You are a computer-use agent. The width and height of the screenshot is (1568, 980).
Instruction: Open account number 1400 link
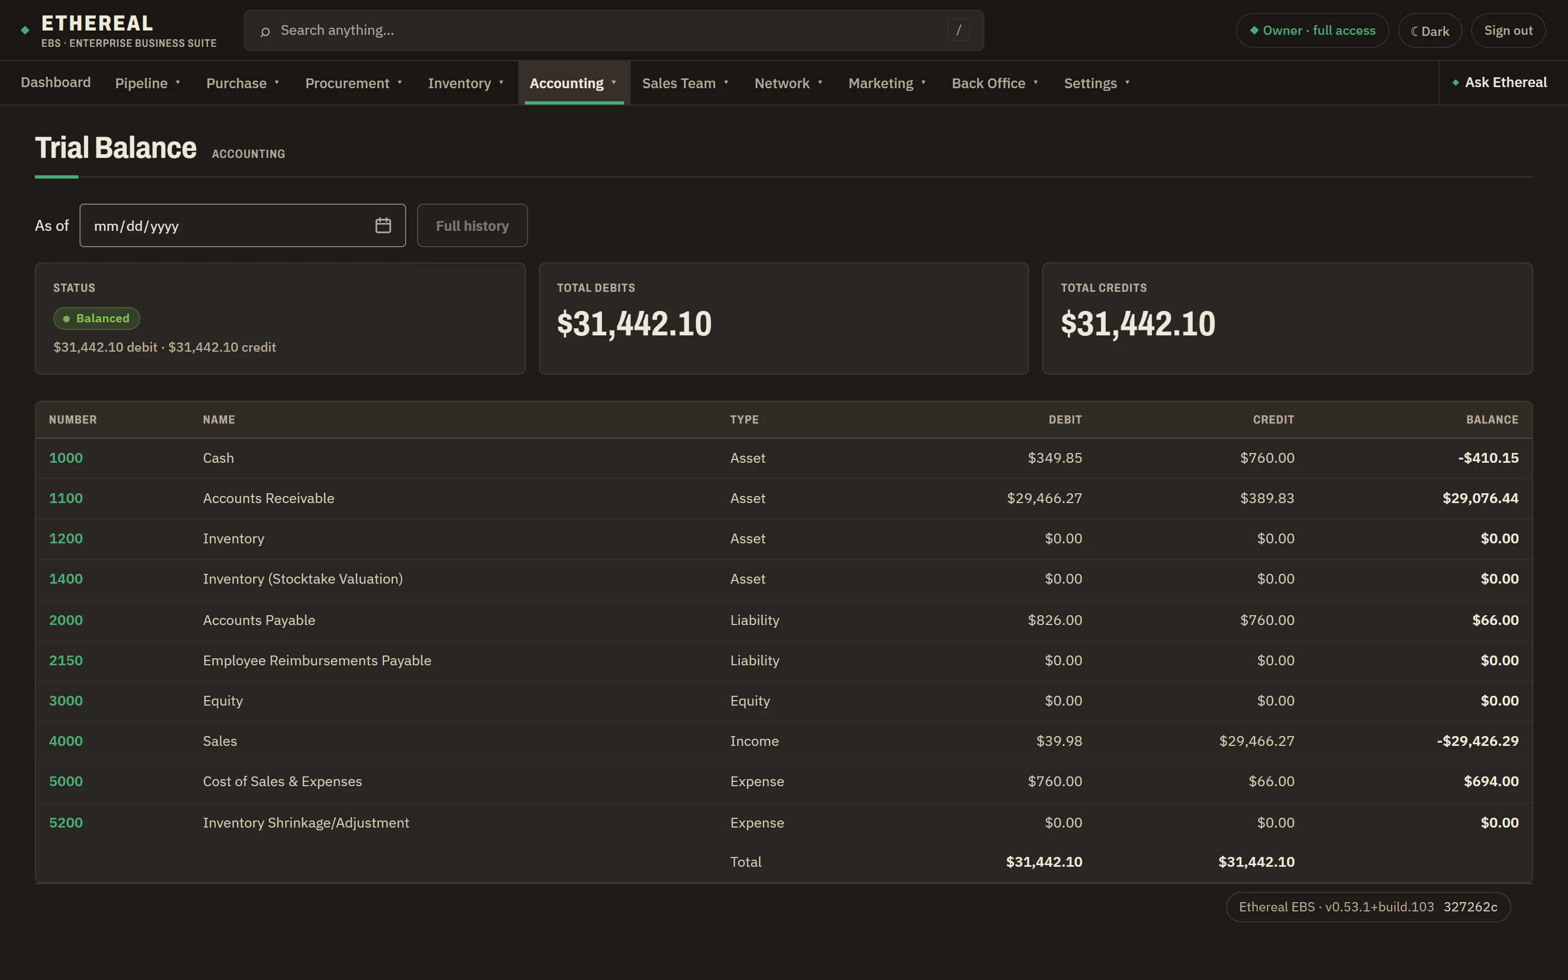click(66, 579)
